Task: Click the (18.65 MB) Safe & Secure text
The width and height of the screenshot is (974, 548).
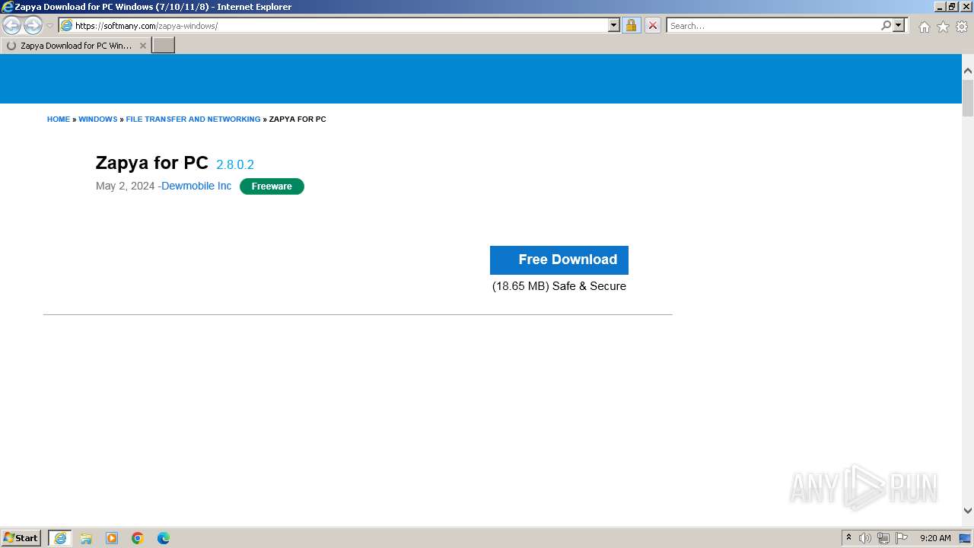Action: tap(559, 286)
